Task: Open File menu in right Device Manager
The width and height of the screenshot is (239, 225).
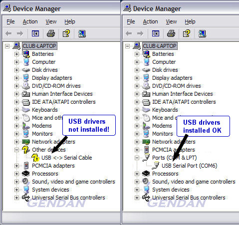Action: tap(131, 21)
